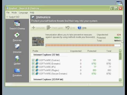Toggle the \SOFTWARE (Secure Domains) checkbox
Viewport: 127px width, 95px height.
pyautogui.click(x=33, y=74)
